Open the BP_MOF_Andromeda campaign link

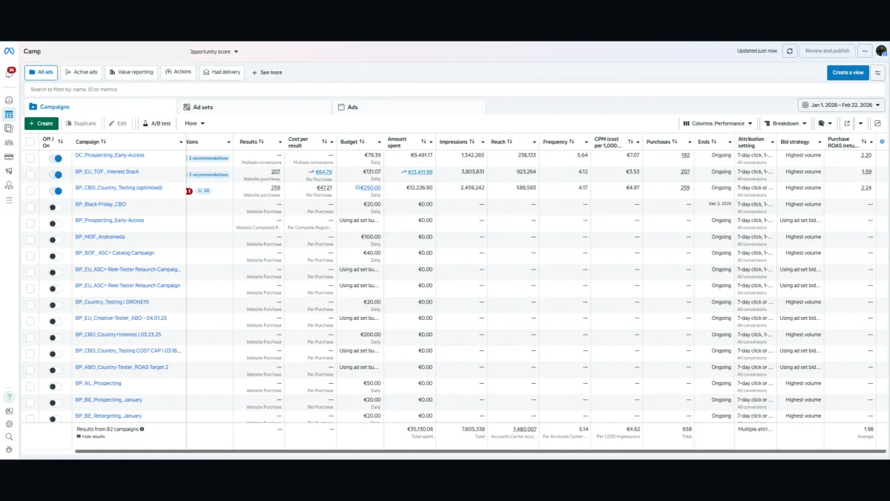point(100,237)
